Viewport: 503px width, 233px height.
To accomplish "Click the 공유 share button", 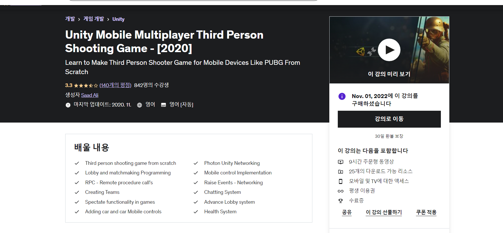I will [347, 212].
